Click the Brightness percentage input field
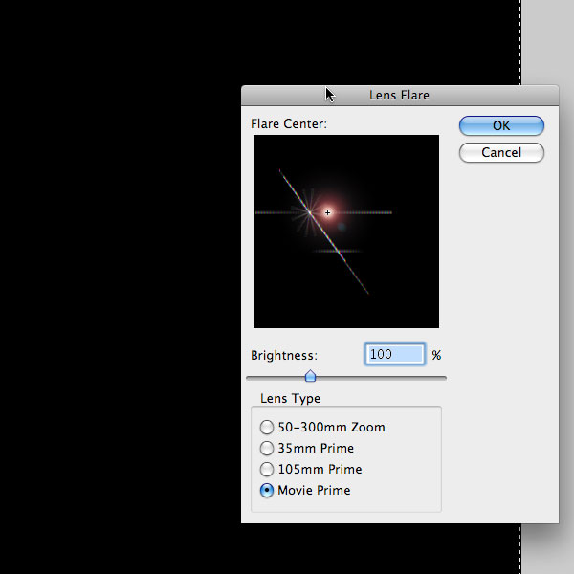Screen dimensions: 574x574 point(395,354)
